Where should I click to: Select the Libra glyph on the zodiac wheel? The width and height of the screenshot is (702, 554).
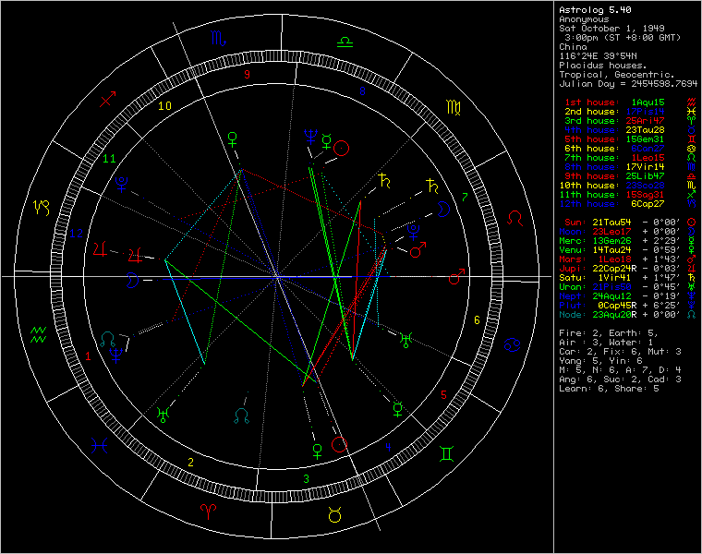coord(345,41)
